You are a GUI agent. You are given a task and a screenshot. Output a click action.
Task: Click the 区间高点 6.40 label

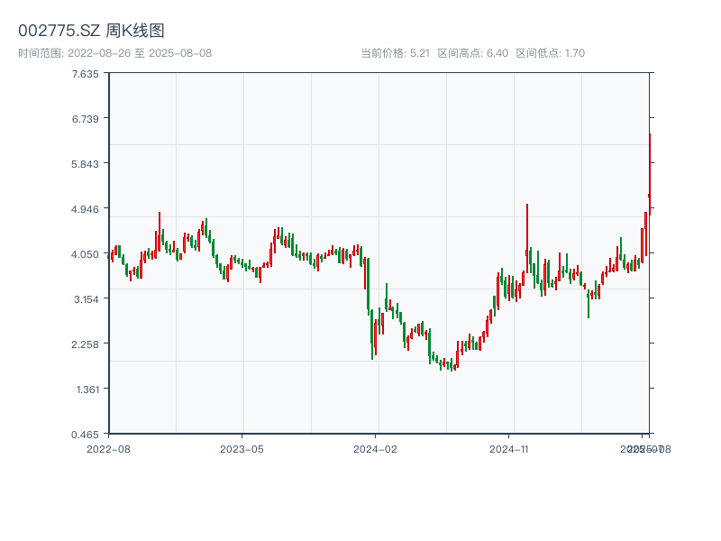tap(472, 53)
